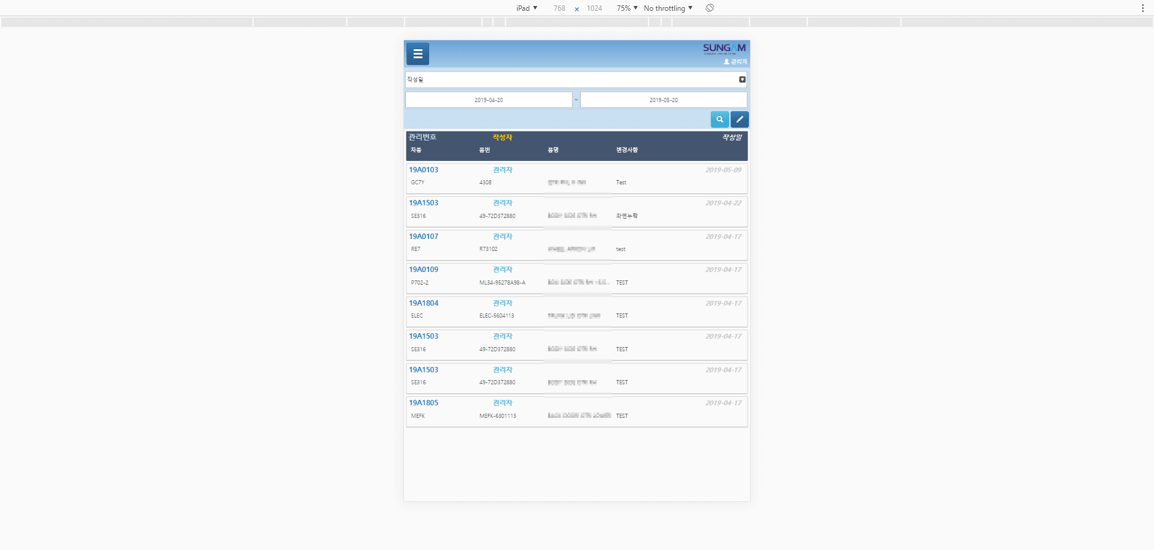This screenshot has width=1154, height=550.
Task: Toggle sorting on the highlighted 작성자 column
Action: coord(501,137)
